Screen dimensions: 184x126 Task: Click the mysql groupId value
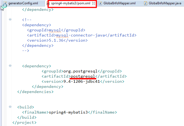55,30
